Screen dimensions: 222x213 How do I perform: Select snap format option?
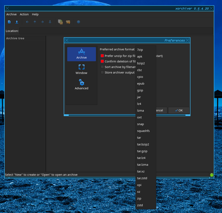pyautogui.click(x=146, y=124)
